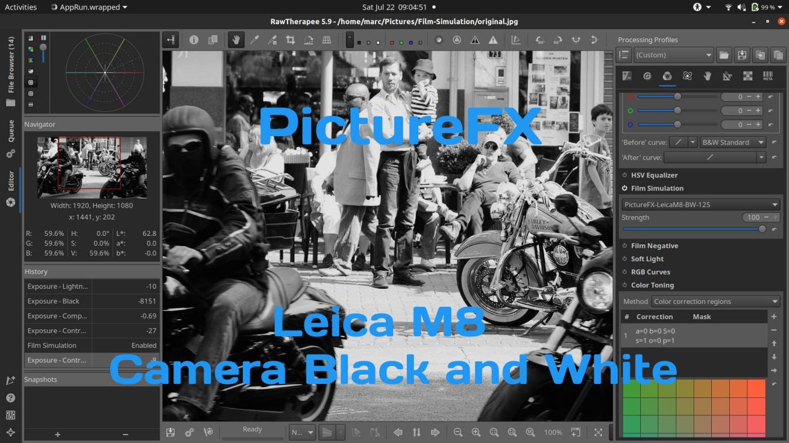The width and height of the screenshot is (789, 443).
Task: Open the 'Before' curve type dropdown arrow
Action: (x=693, y=142)
